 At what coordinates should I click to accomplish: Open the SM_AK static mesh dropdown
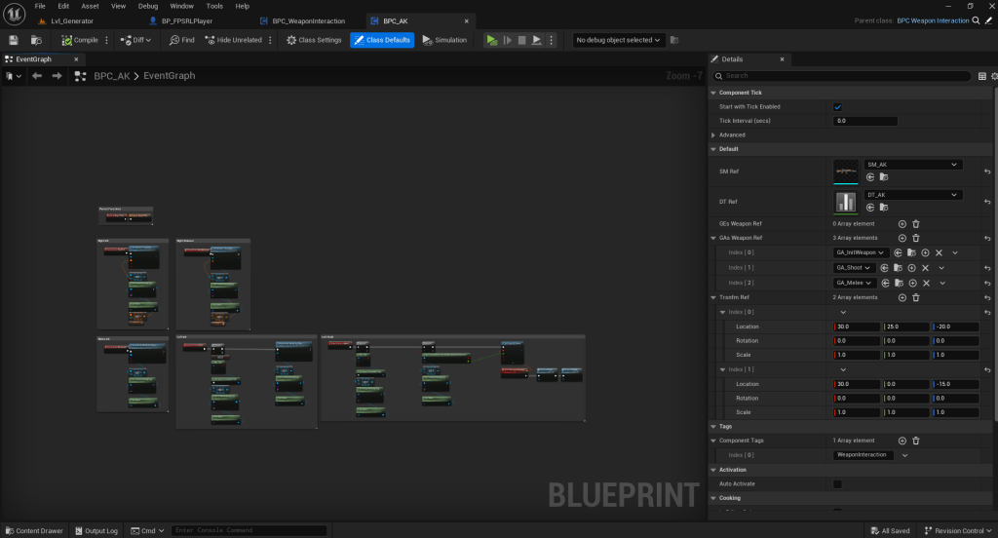pyautogui.click(x=911, y=165)
